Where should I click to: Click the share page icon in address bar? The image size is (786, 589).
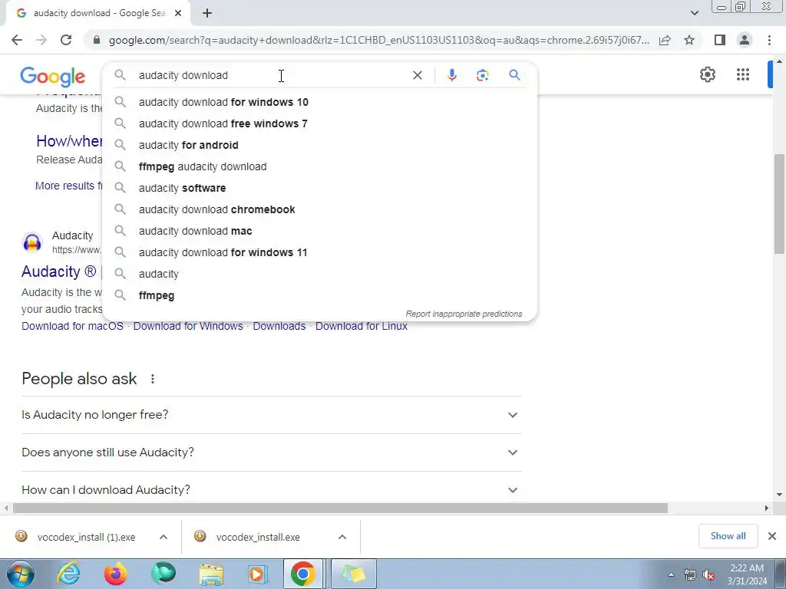tap(665, 40)
